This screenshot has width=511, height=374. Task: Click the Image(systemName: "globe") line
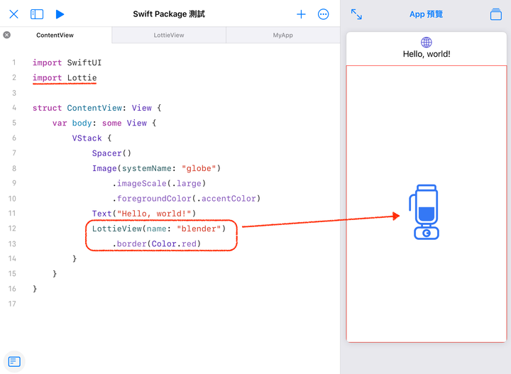coord(156,168)
